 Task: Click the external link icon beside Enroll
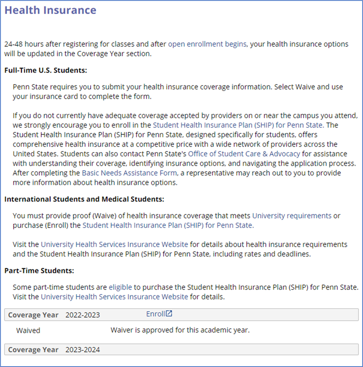pos(169,313)
